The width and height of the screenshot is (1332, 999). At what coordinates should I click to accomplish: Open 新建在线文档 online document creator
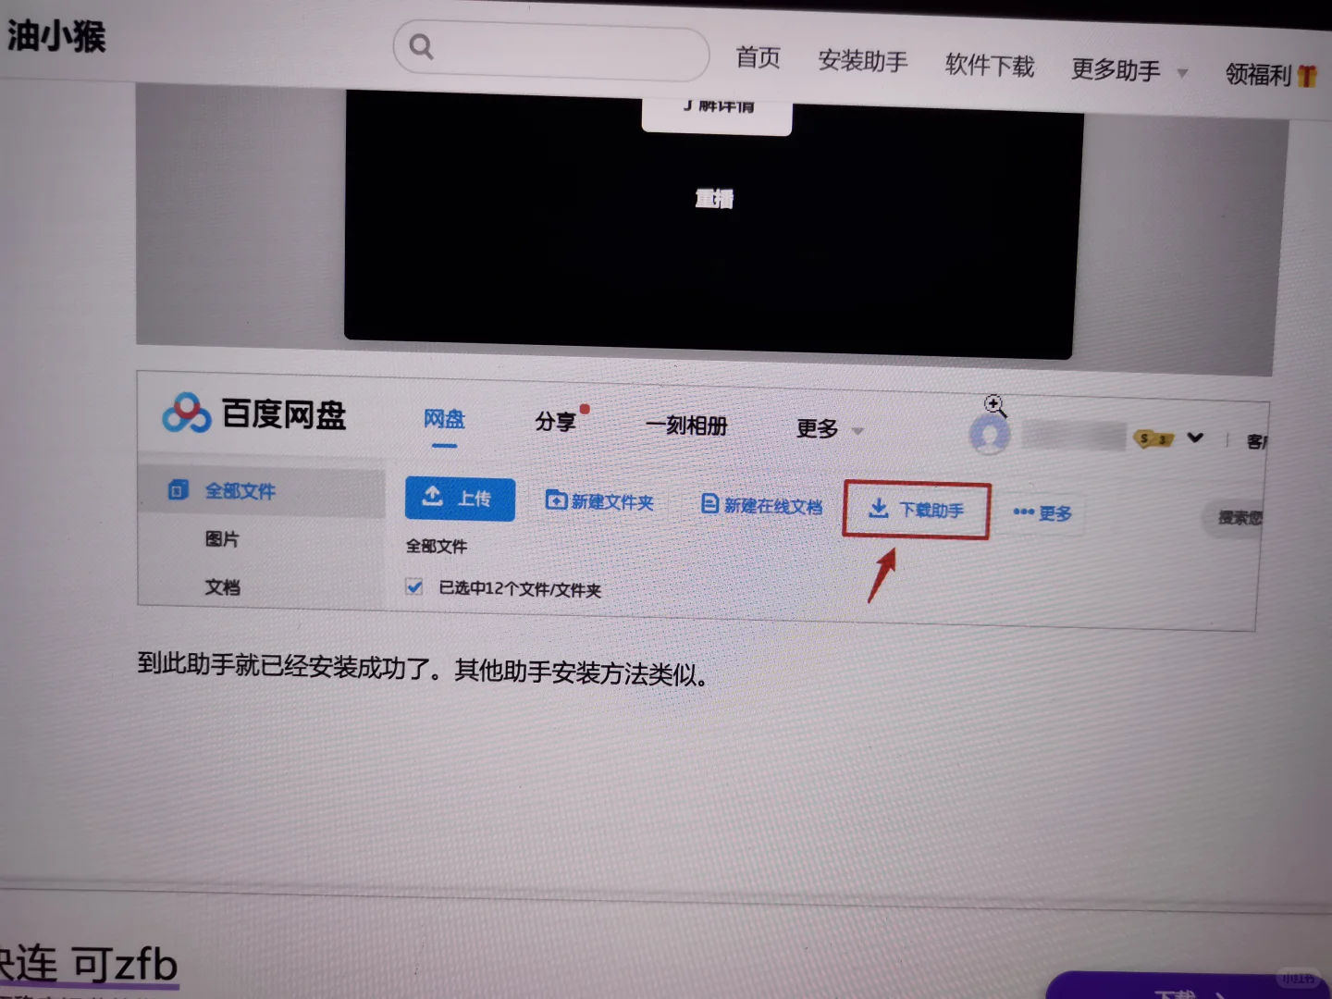[758, 505]
